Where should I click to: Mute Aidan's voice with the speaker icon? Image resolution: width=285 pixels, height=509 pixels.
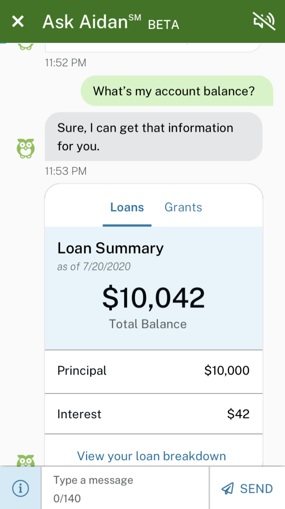[x=263, y=21]
